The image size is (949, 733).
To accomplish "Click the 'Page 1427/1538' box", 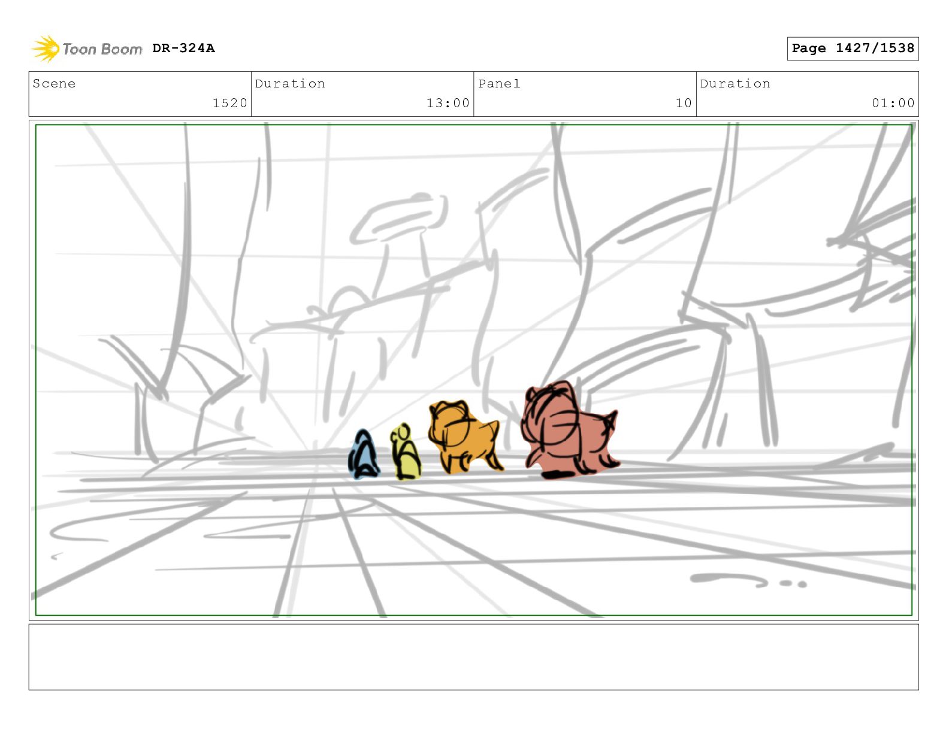I will pyautogui.click(x=853, y=49).
